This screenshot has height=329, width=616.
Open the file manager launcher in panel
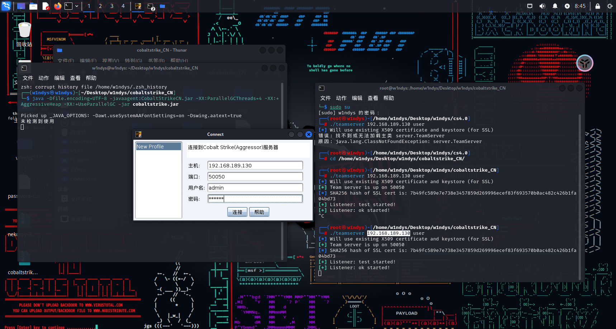(33, 6)
